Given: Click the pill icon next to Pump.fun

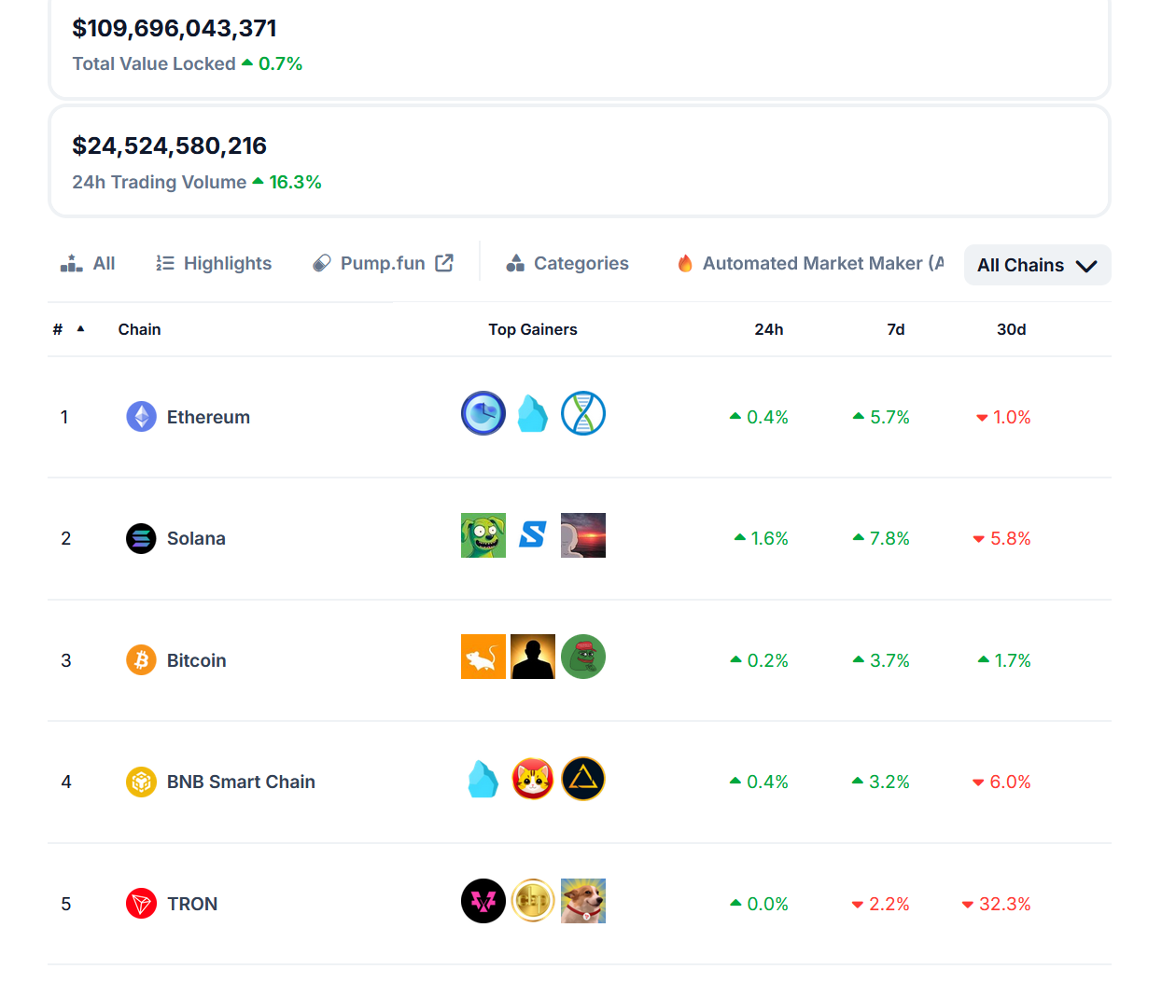Looking at the screenshot, I should pyautogui.click(x=323, y=262).
